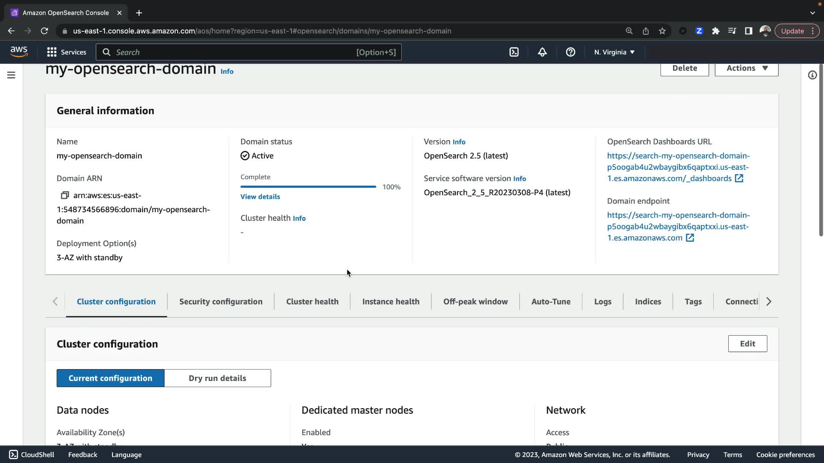Switch to Dry run details view
The image size is (824, 463).
click(217, 378)
